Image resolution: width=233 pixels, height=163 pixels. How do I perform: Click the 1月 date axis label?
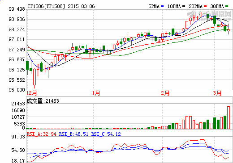[96, 93]
